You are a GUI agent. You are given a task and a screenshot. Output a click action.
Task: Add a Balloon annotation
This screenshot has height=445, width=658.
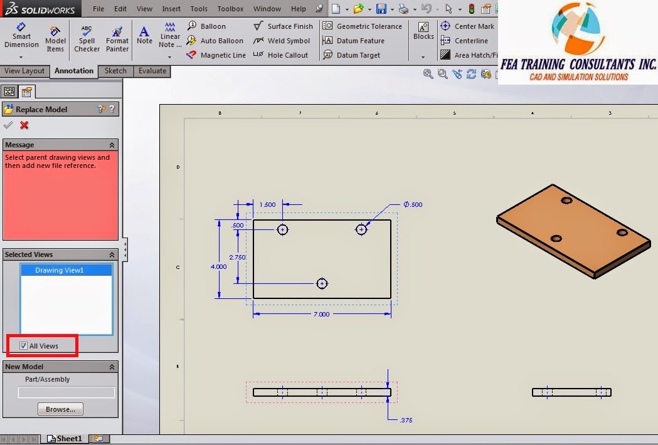coord(206,26)
